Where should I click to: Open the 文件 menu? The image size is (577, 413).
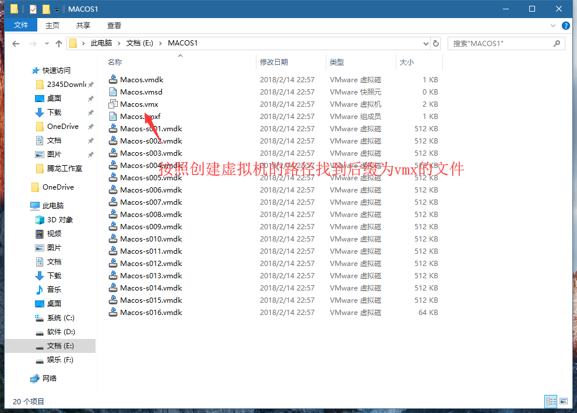[21, 25]
